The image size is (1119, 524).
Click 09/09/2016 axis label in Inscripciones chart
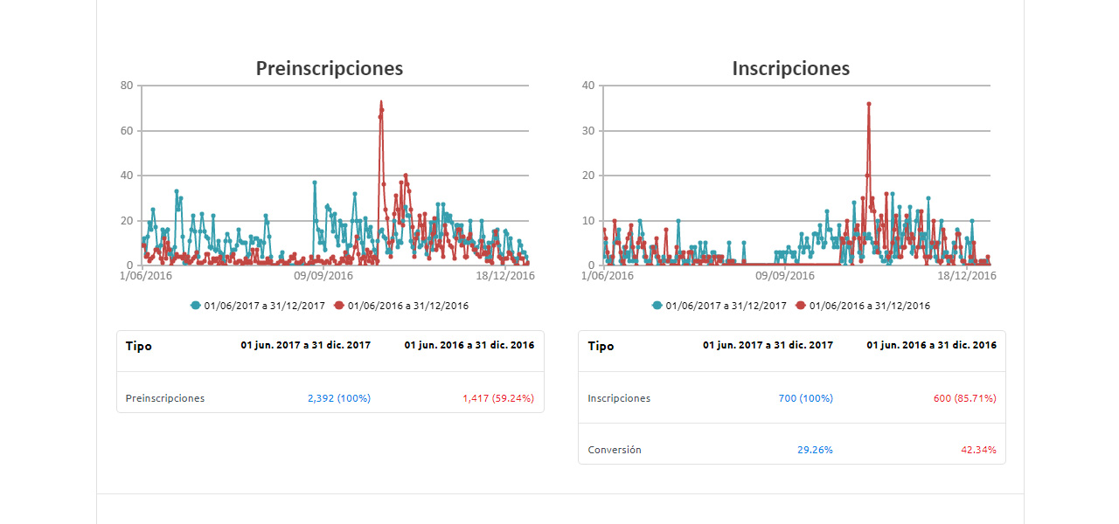tap(785, 275)
